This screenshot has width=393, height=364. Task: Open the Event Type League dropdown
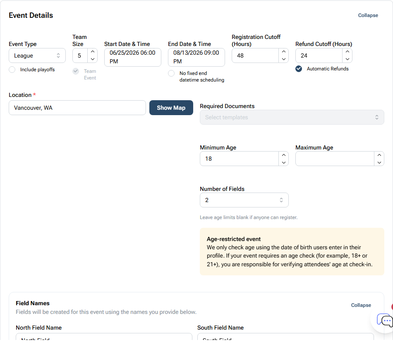click(x=37, y=55)
